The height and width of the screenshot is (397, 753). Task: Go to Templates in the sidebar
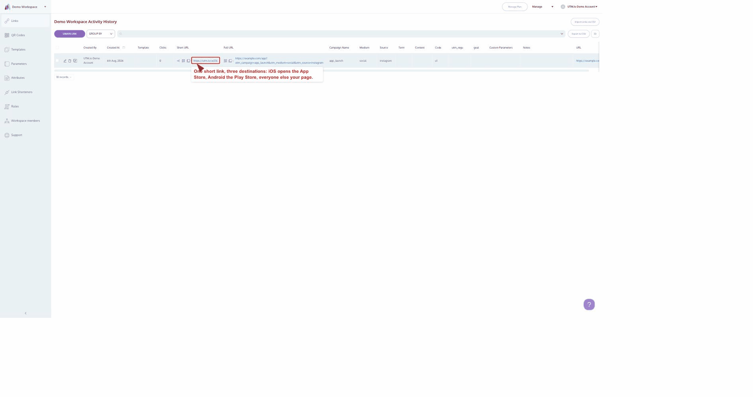tap(25, 49)
